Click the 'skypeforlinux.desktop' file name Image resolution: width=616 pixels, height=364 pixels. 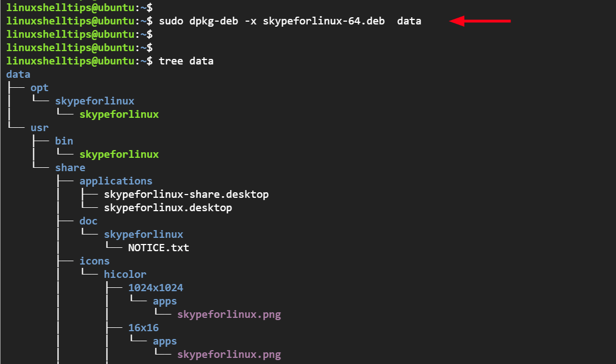pyautogui.click(x=168, y=208)
